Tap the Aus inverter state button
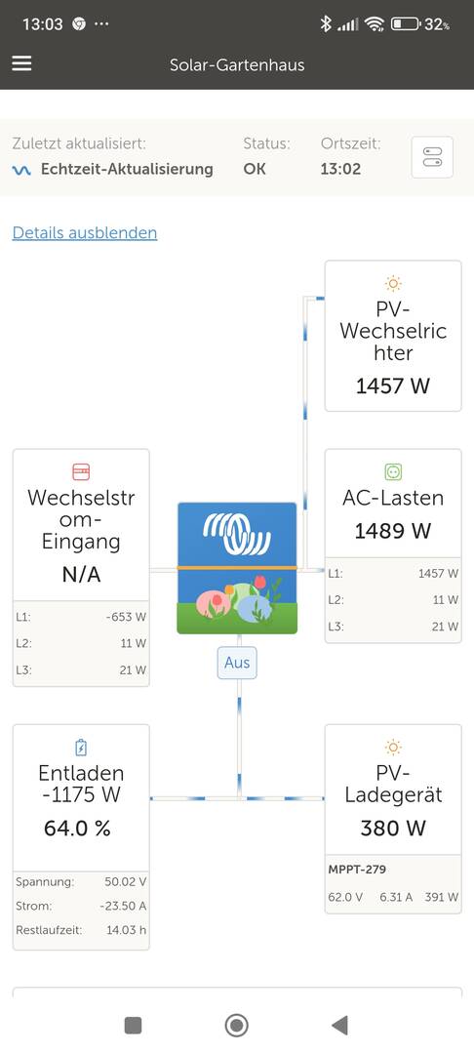Image resolution: width=474 pixels, height=1054 pixels. [x=237, y=663]
